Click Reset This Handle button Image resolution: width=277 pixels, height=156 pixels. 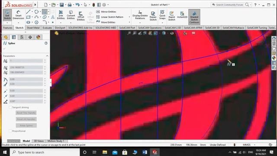pyautogui.click(x=26, y=113)
